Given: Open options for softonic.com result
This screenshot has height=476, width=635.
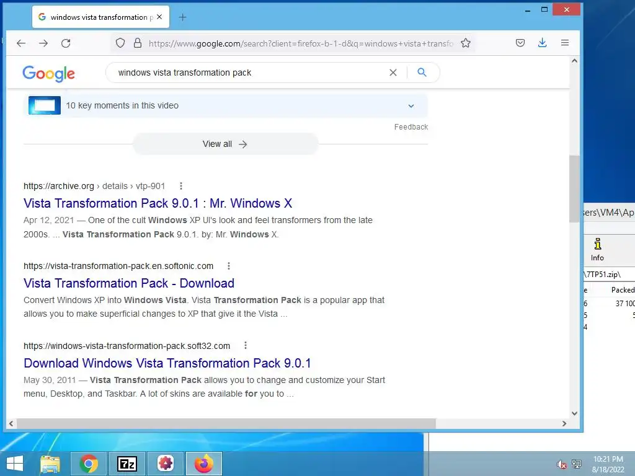Looking at the screenshot, I should [x=229, y=266].
